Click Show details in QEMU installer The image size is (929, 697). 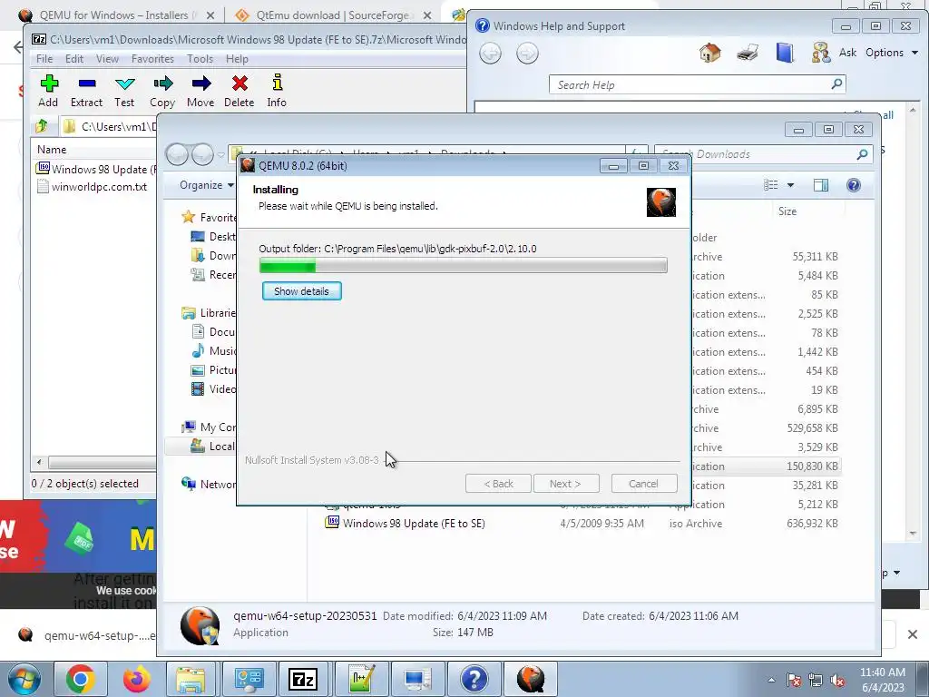(x=301, y=291)
